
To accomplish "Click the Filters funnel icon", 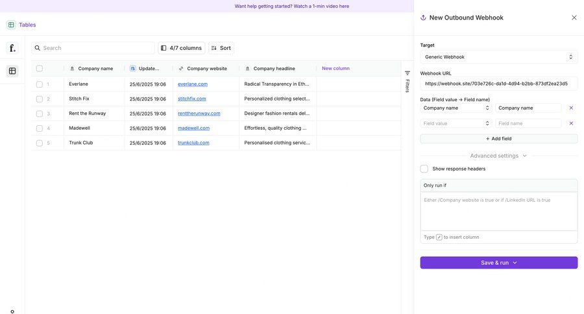I will (408, 73).
